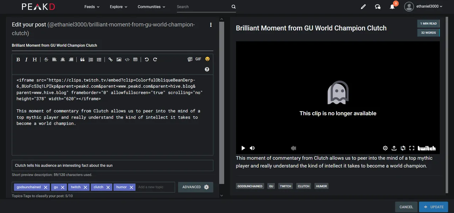Open the Twitch logo link in player

point(427,148)
